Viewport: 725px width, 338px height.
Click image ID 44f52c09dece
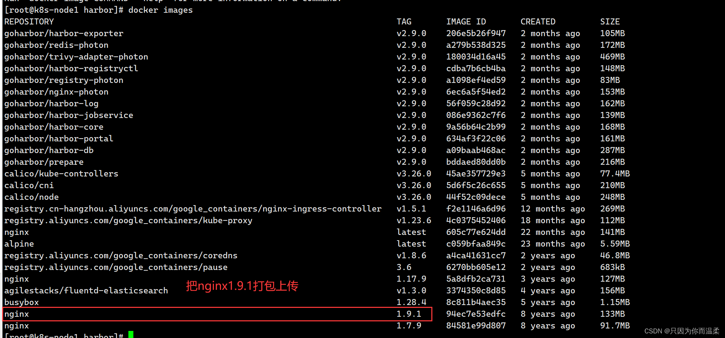coord(476,197)
